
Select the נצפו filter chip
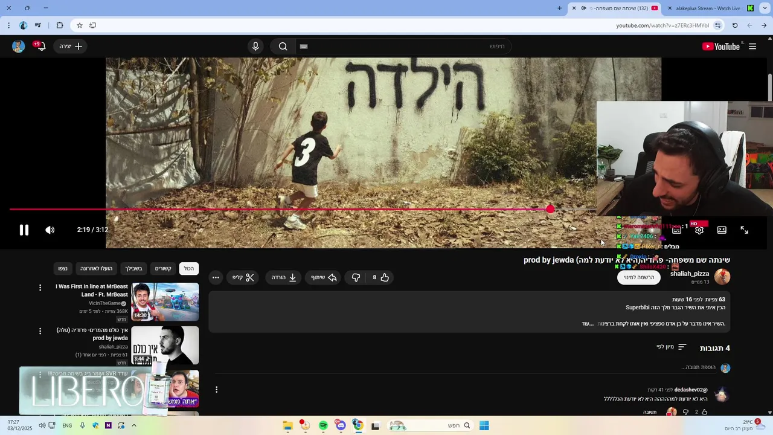tap(63, 268)
